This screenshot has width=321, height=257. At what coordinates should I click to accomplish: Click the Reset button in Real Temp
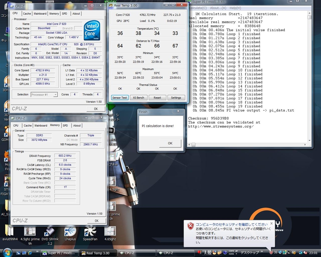click(x=157, y=97)
